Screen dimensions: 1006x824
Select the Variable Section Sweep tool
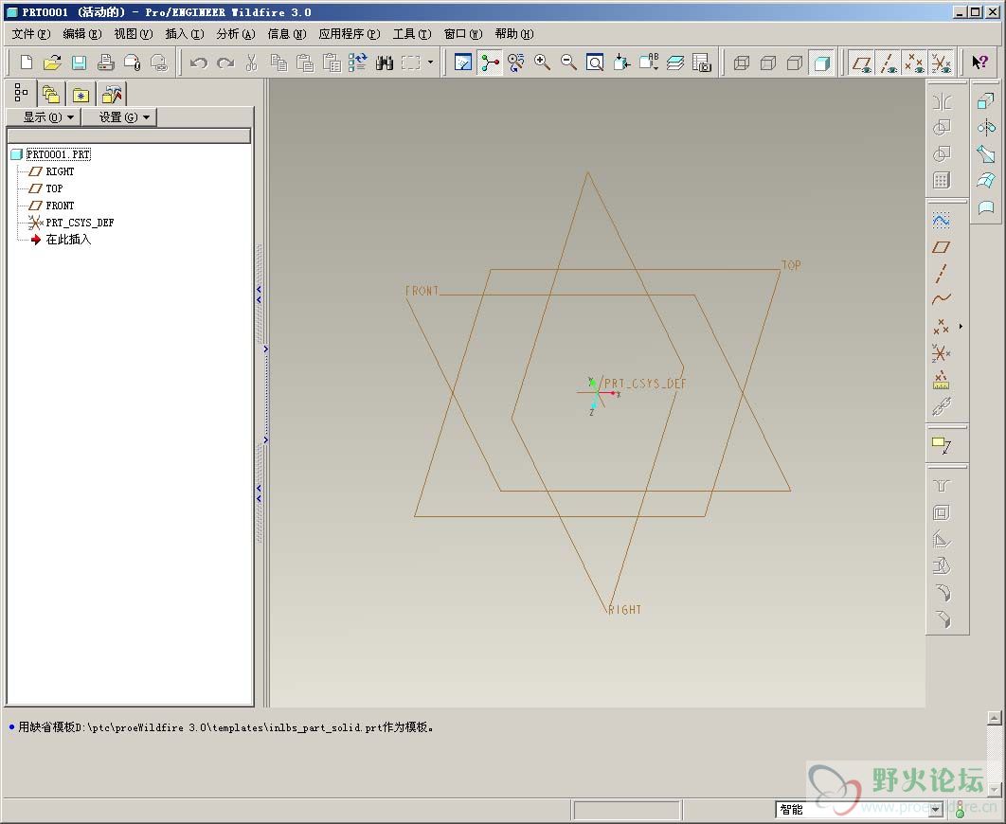pyautogui.click(x=985, y=153)
